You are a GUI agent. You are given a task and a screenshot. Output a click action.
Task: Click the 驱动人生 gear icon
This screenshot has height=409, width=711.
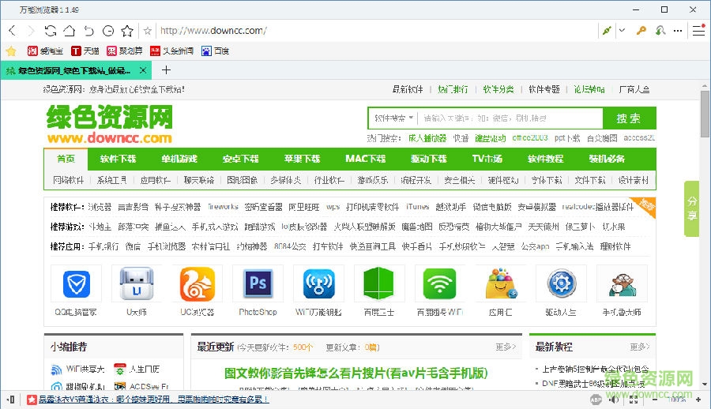pos(561,283)
